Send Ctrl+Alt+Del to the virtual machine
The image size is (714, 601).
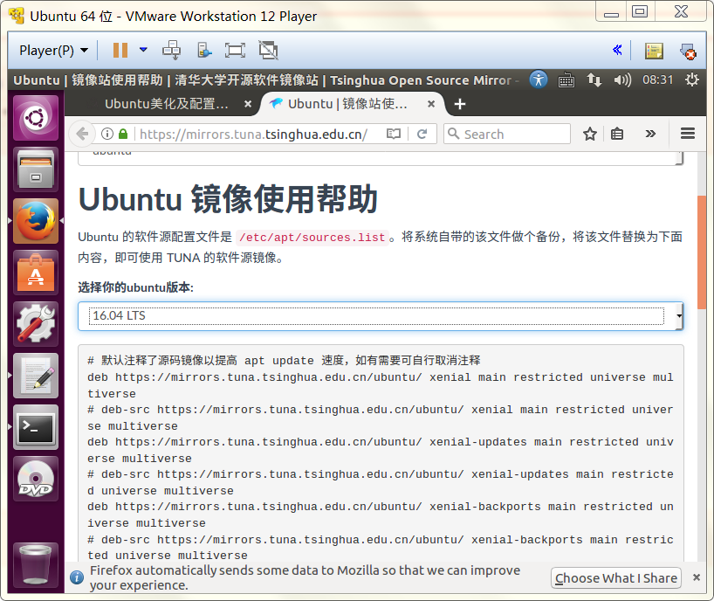172,50
